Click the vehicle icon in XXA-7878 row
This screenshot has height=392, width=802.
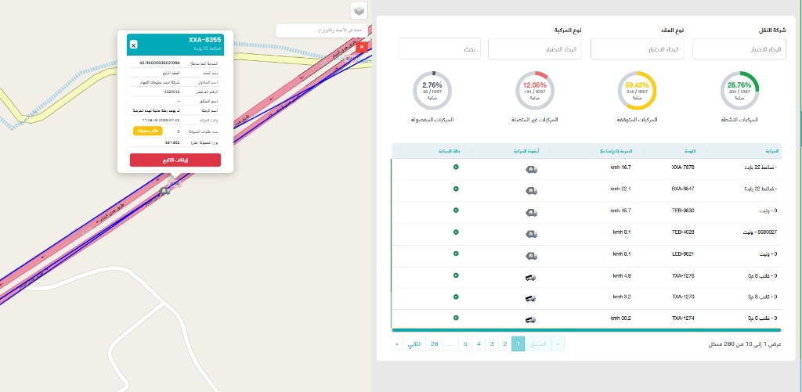532,169
